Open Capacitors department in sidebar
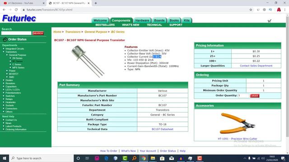289x162 pixels. point(11,86)
